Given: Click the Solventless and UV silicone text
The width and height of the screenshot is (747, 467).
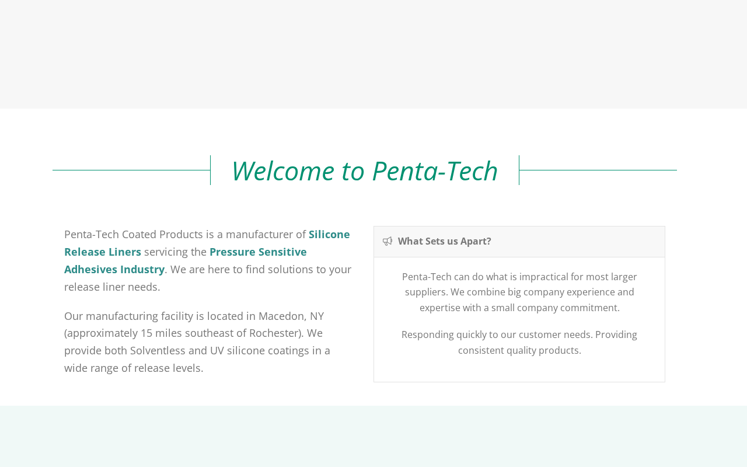Looking at the screenshot, I should 197,350.
